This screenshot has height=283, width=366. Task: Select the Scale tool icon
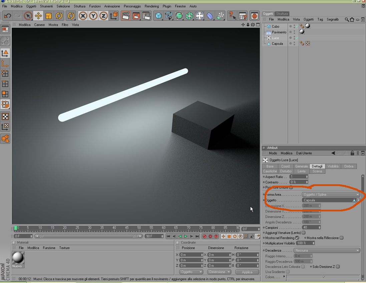pyautogui.click(x=49, y=16)
